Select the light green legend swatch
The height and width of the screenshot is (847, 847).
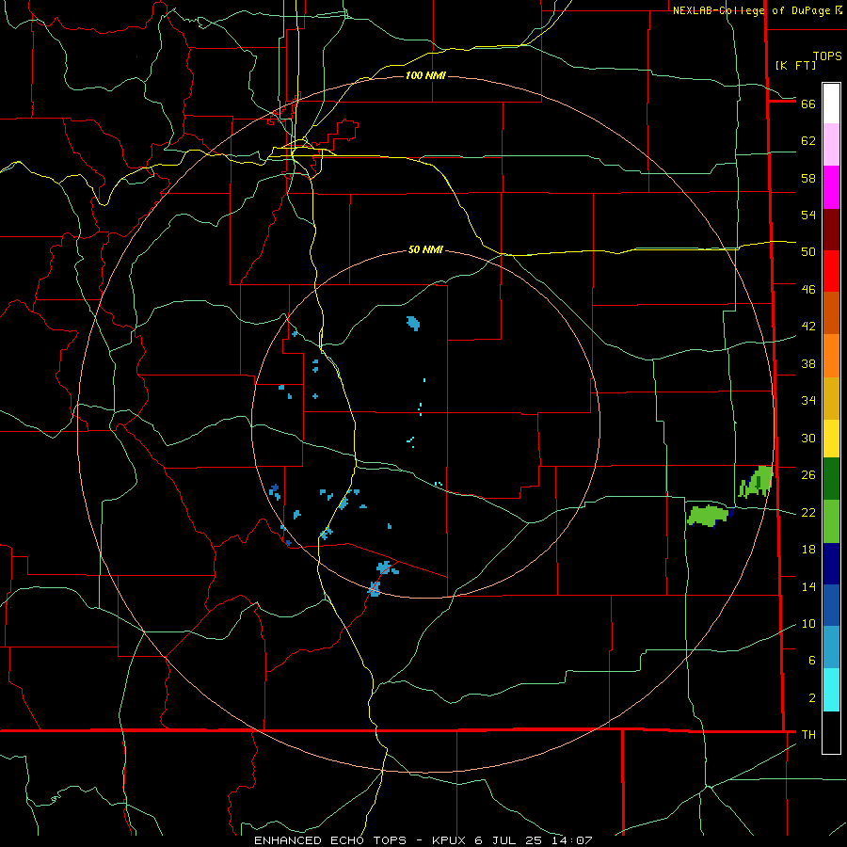[x=831, y=521]
